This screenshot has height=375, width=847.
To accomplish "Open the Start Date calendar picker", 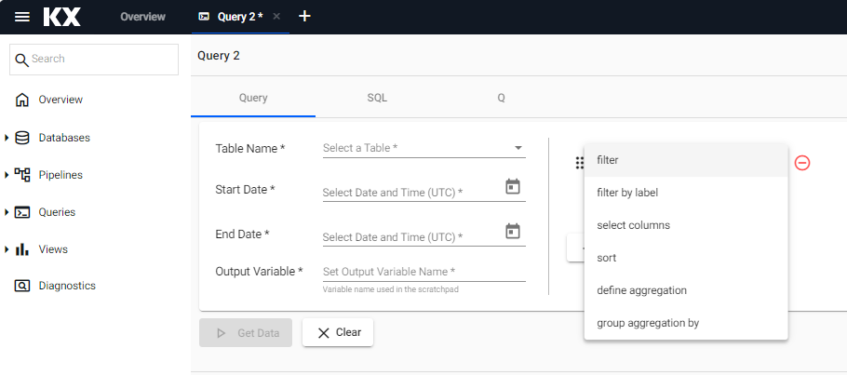I will 513,187.
